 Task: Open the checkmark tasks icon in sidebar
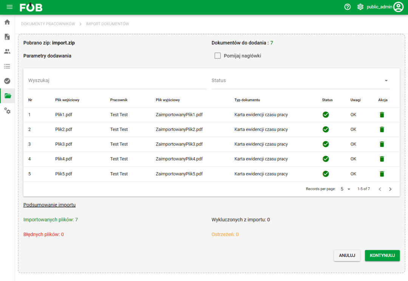pyautogui.click(x=7, y=81)
